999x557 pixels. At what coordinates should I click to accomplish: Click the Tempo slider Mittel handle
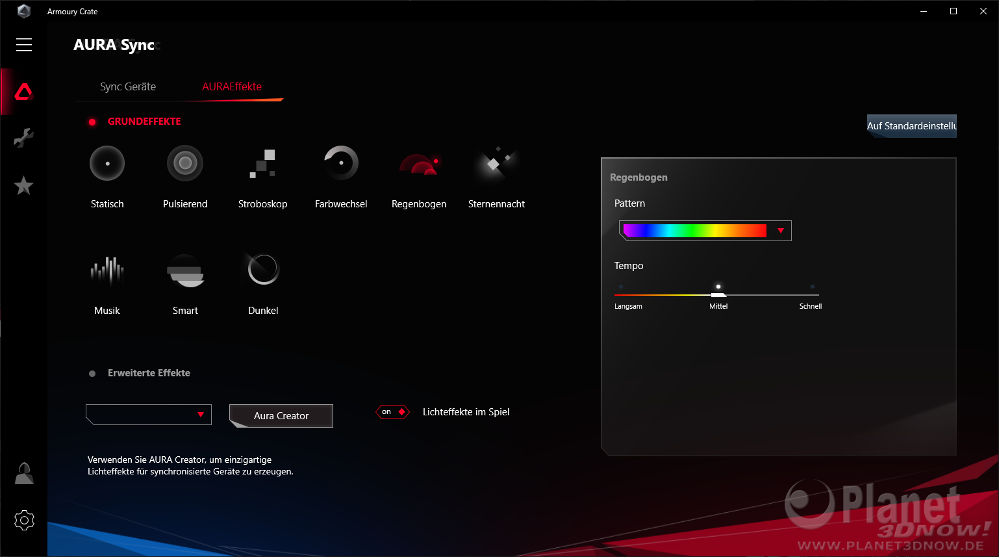[718, 294]
